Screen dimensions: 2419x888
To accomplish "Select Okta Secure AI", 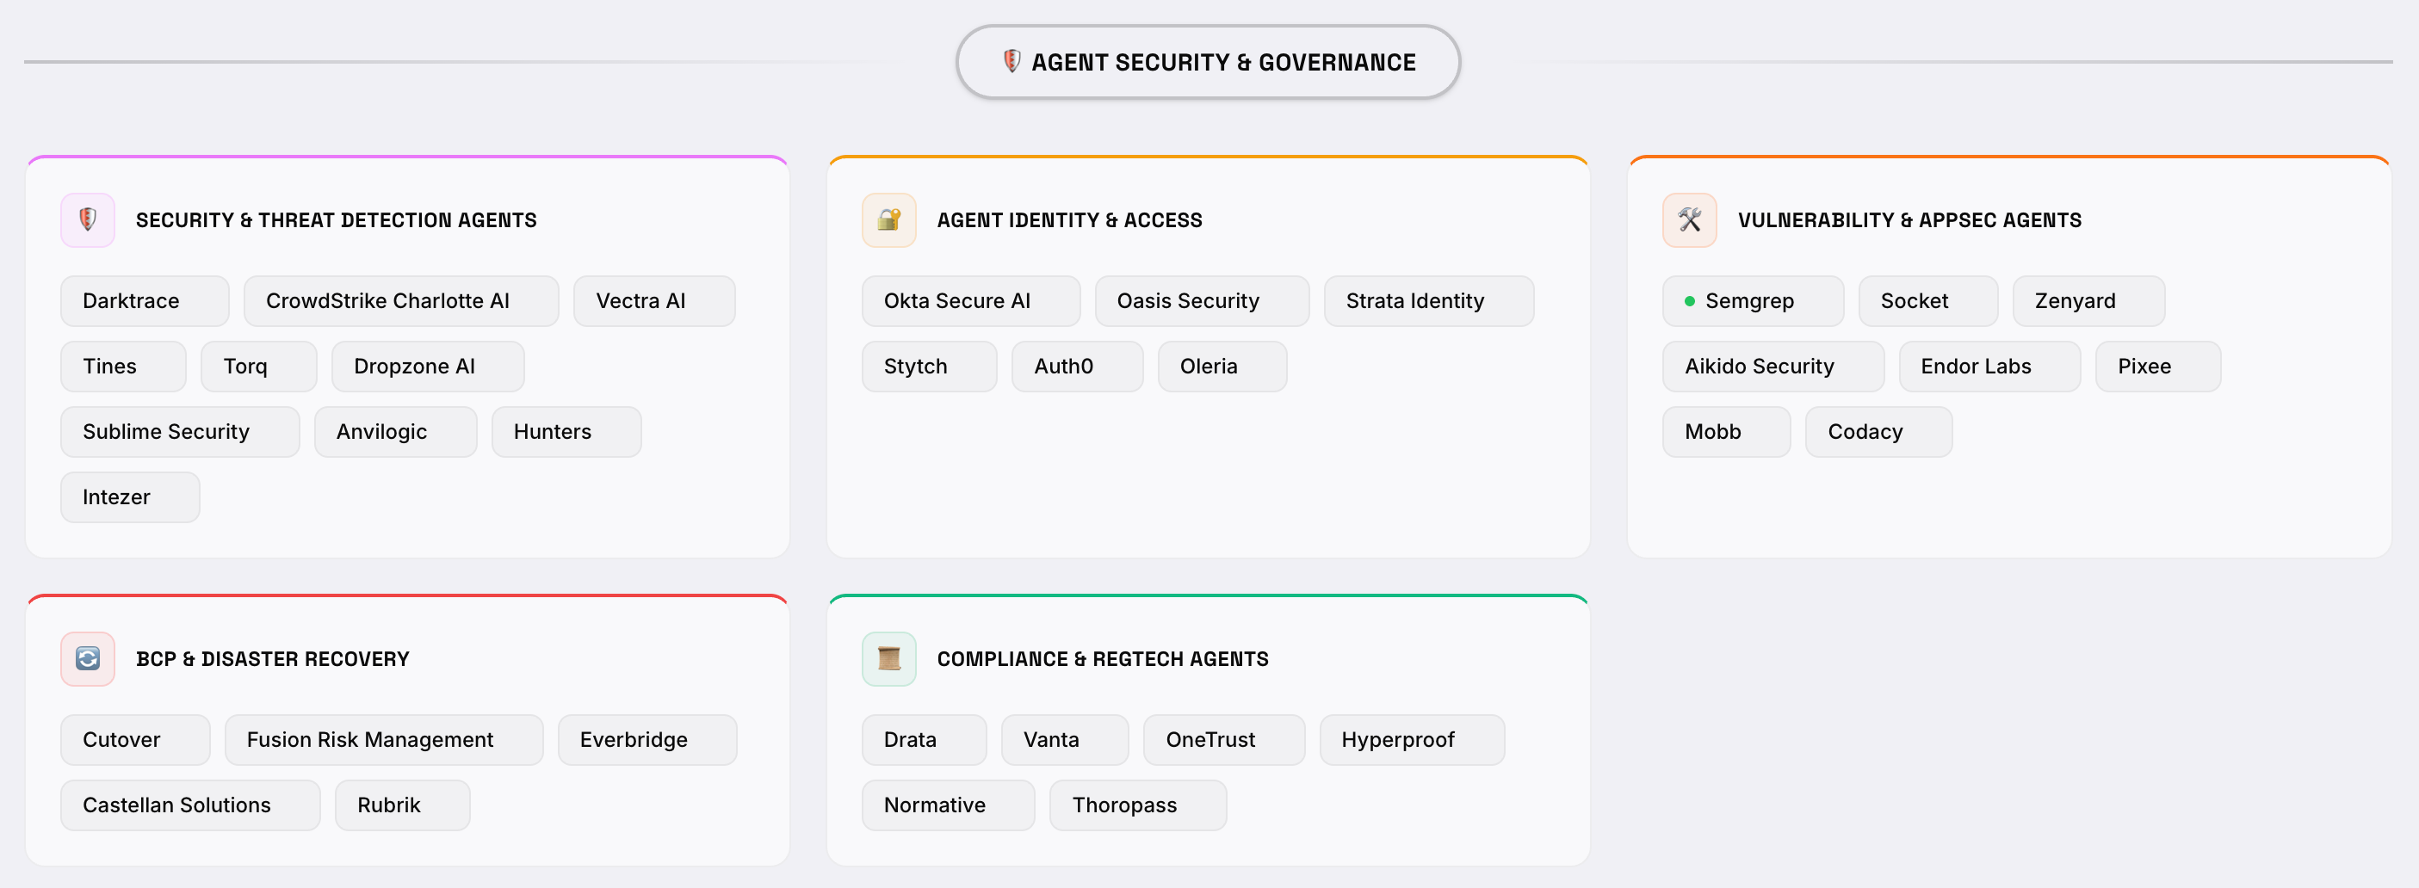I will point(971,301).
